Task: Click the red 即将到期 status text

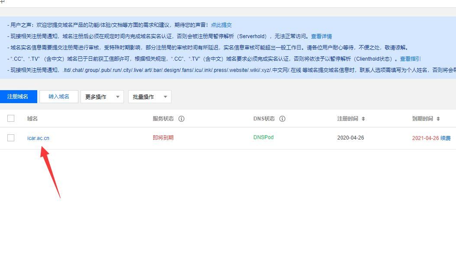Action: coord(163,138)
